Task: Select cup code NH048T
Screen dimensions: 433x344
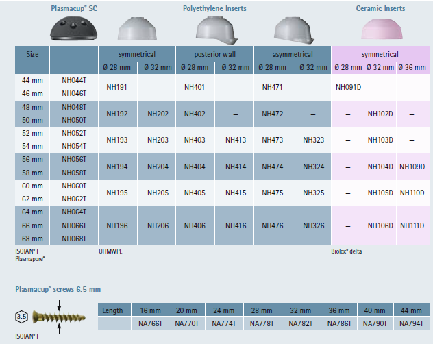Action: 74,107
